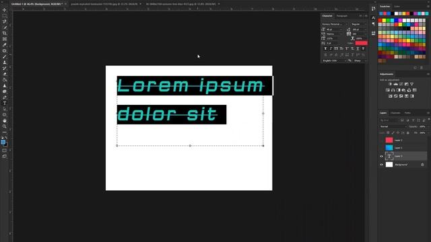
Task: Open the tracking dropdown
Action: (x=359, y=34)
